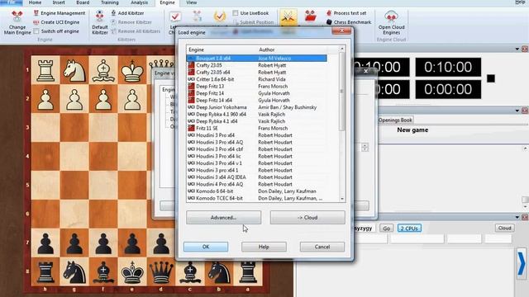Toggle the Switch off engine checkbox
The height and width of the screenshot is (297, 529).
(36, 31)
